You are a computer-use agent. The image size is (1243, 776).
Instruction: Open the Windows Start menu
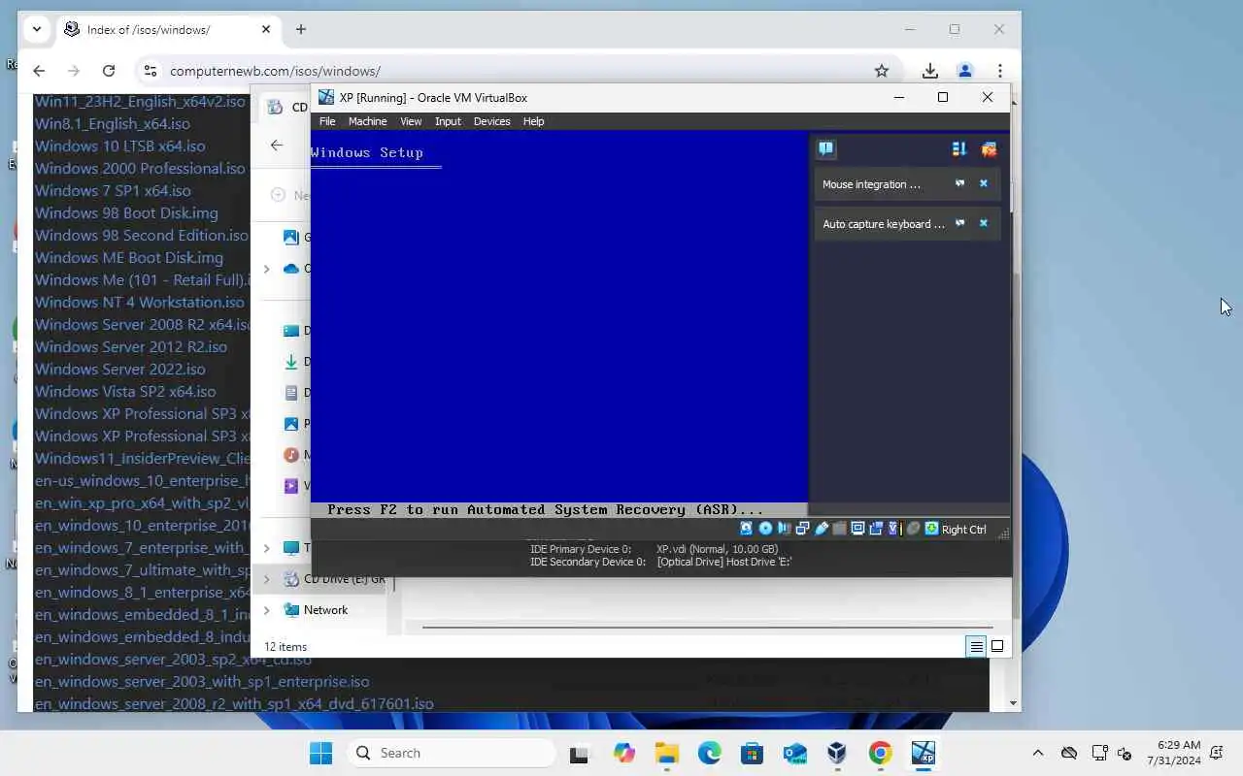[x=320, y=753]
